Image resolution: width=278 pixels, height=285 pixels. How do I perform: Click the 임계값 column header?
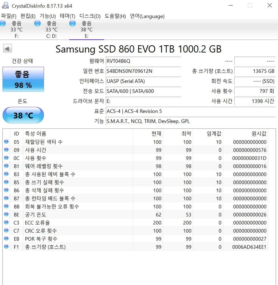click(208, 134)
